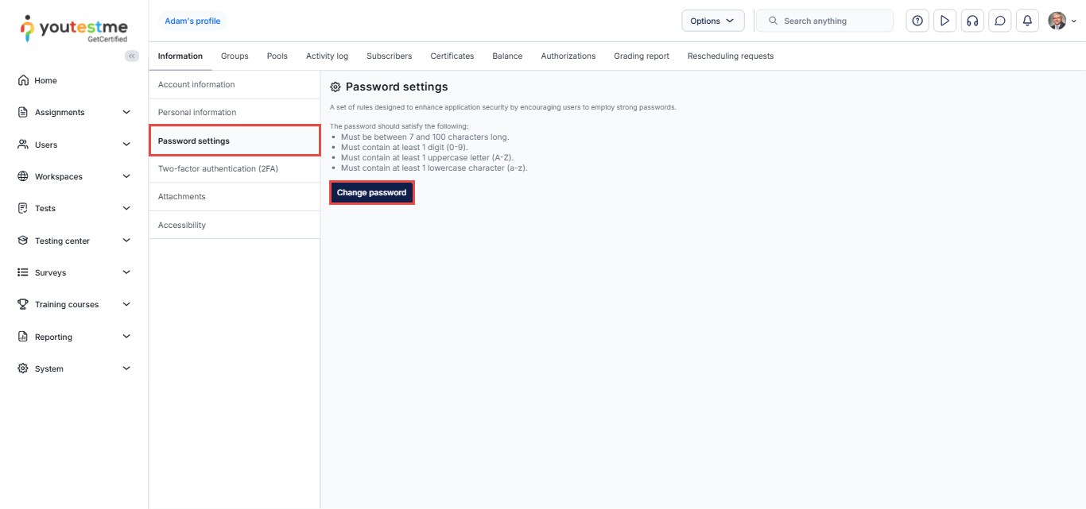Focus the Search anything field
Image resolution: width=1086 pixels, height=509 pixels.
[831, 21]
